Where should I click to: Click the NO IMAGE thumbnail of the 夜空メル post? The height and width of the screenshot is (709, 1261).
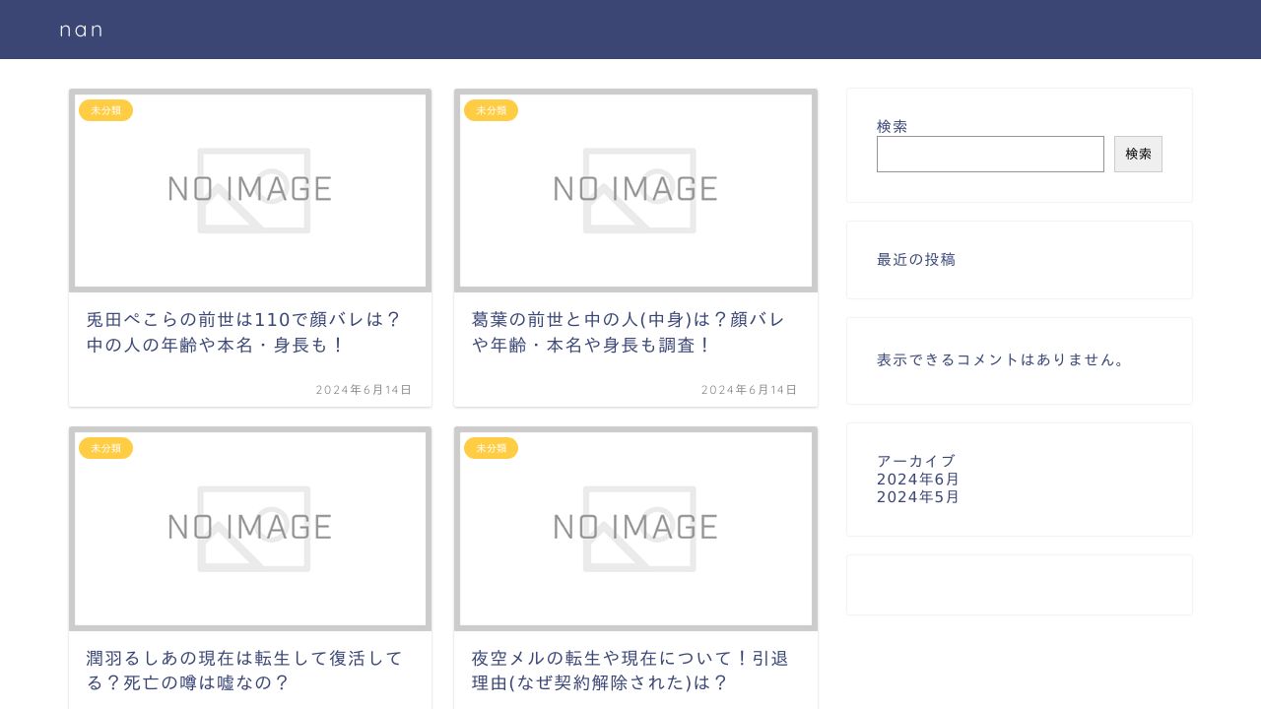635,529
